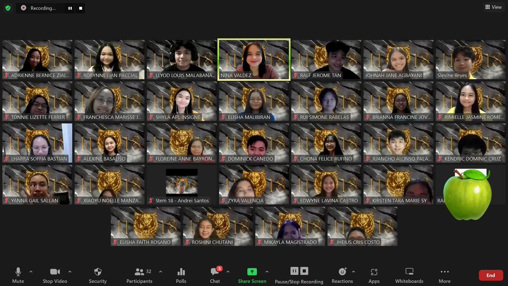Click the name Tonnie Lizette Ferrer
This screenshot has width=508, height=286.
(38, 117)
